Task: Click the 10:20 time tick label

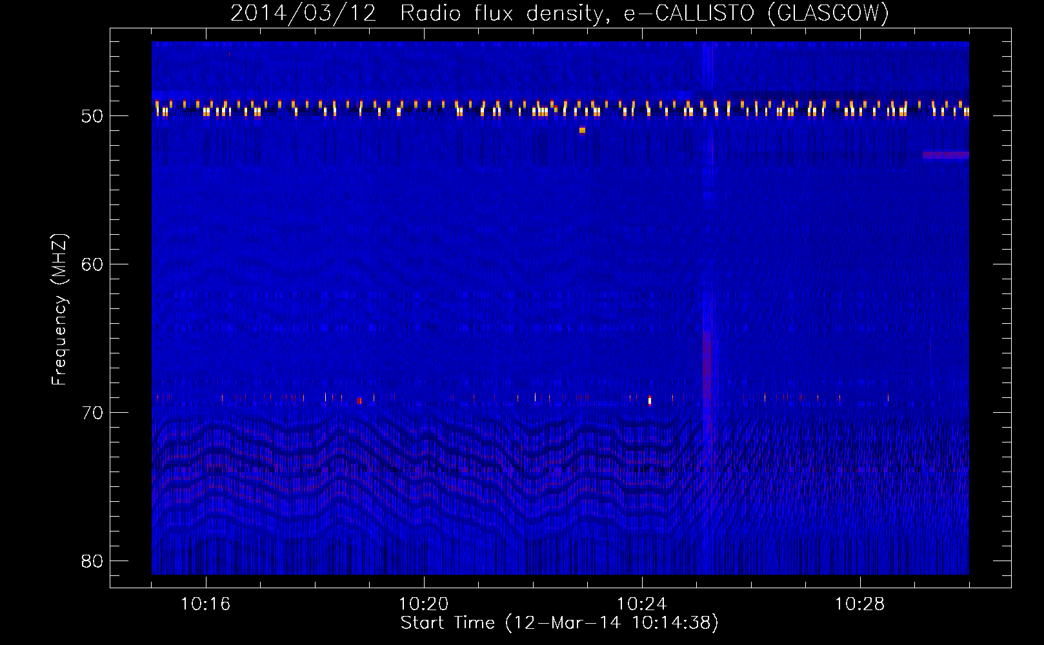Action: (x=424, y=604)
